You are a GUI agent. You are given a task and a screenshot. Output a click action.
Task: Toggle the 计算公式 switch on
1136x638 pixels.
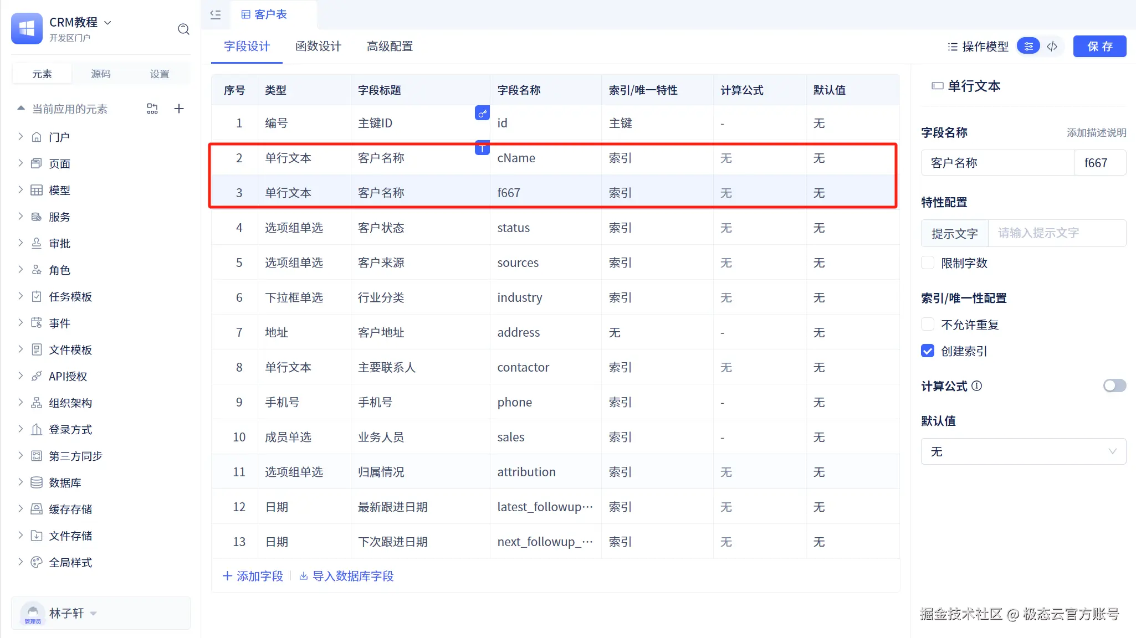[1114, 385]
